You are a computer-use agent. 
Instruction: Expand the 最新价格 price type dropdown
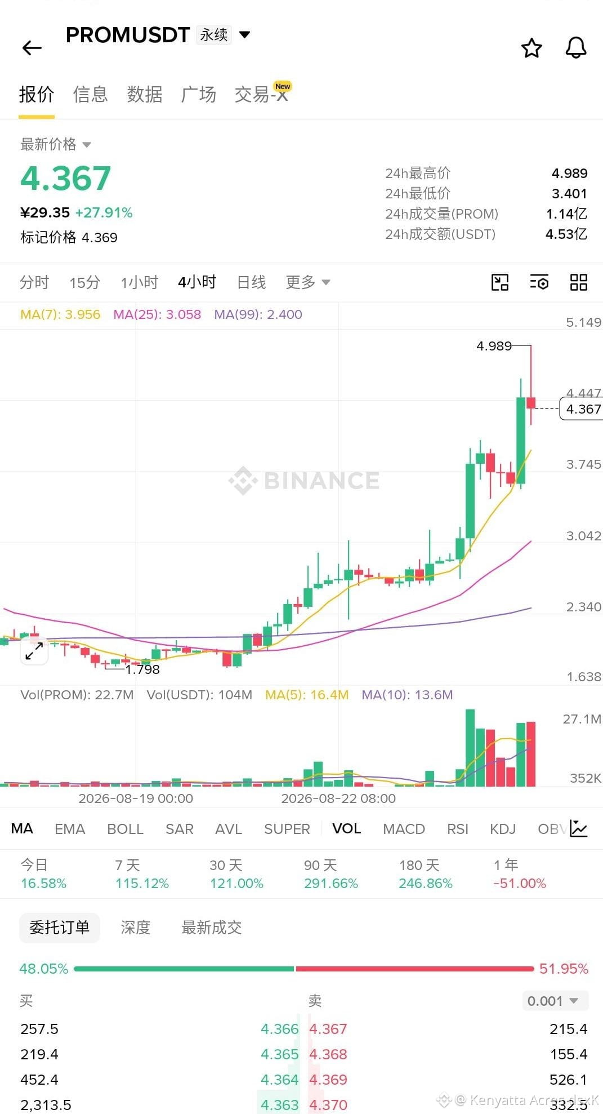(x=87, y=145)
